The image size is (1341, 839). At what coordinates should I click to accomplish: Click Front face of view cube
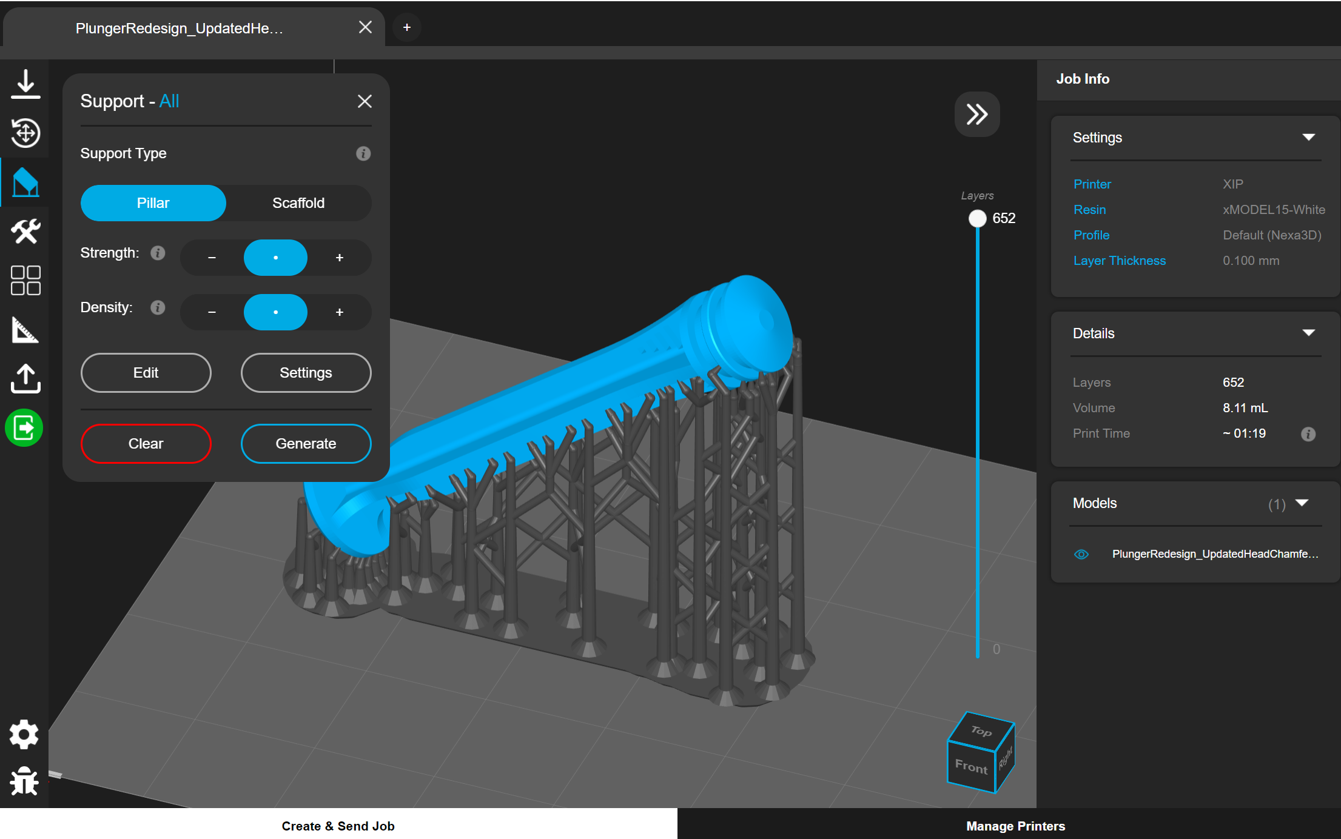pyautogui.click(x=971, y=766)
